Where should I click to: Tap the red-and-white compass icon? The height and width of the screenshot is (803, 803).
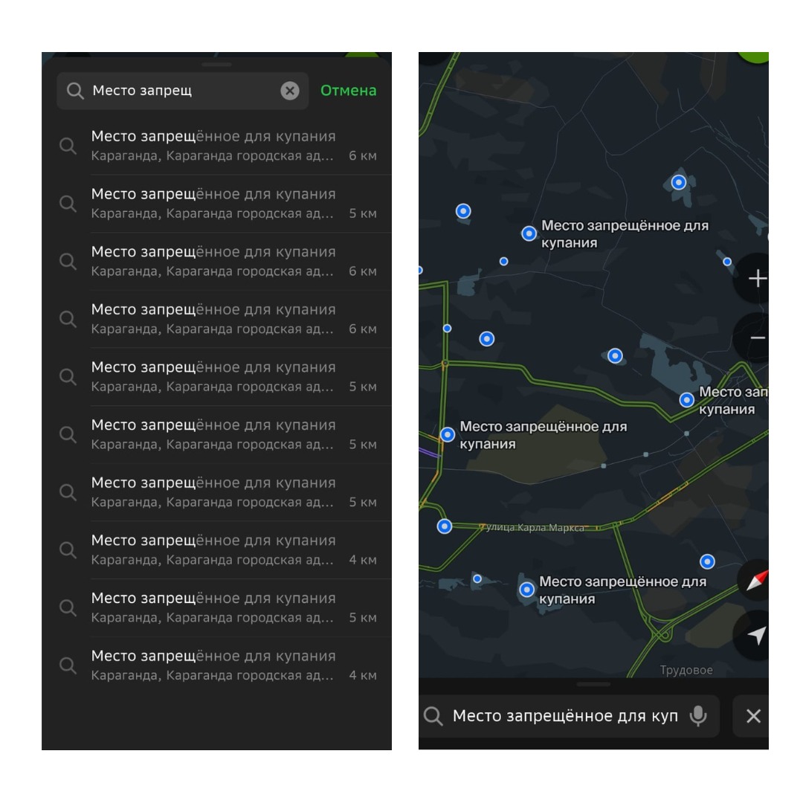pos(756,581)
